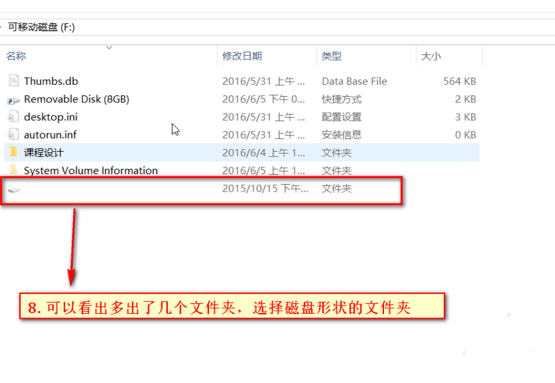Sort files by 名称 column header
Screen dimensions: 555x383
tap(16, 56)
